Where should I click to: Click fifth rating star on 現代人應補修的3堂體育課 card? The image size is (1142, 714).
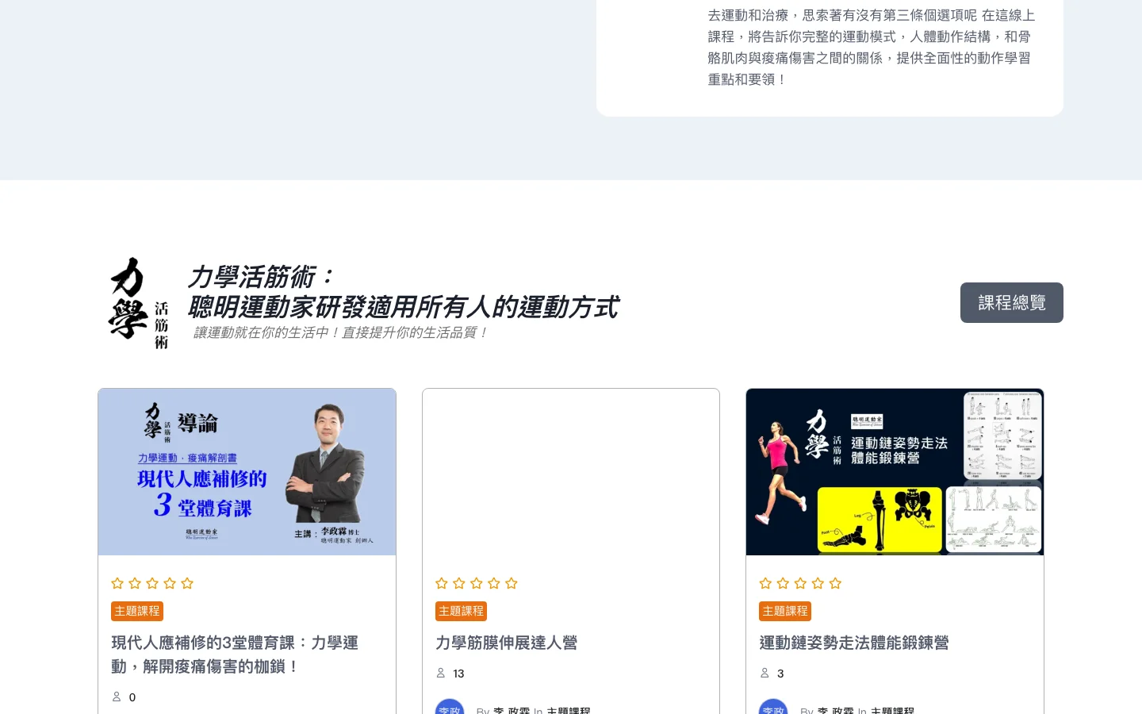[187, 583]
